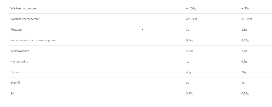
Task: Click the 60g protein value
Action: click(x=188, y=72)
